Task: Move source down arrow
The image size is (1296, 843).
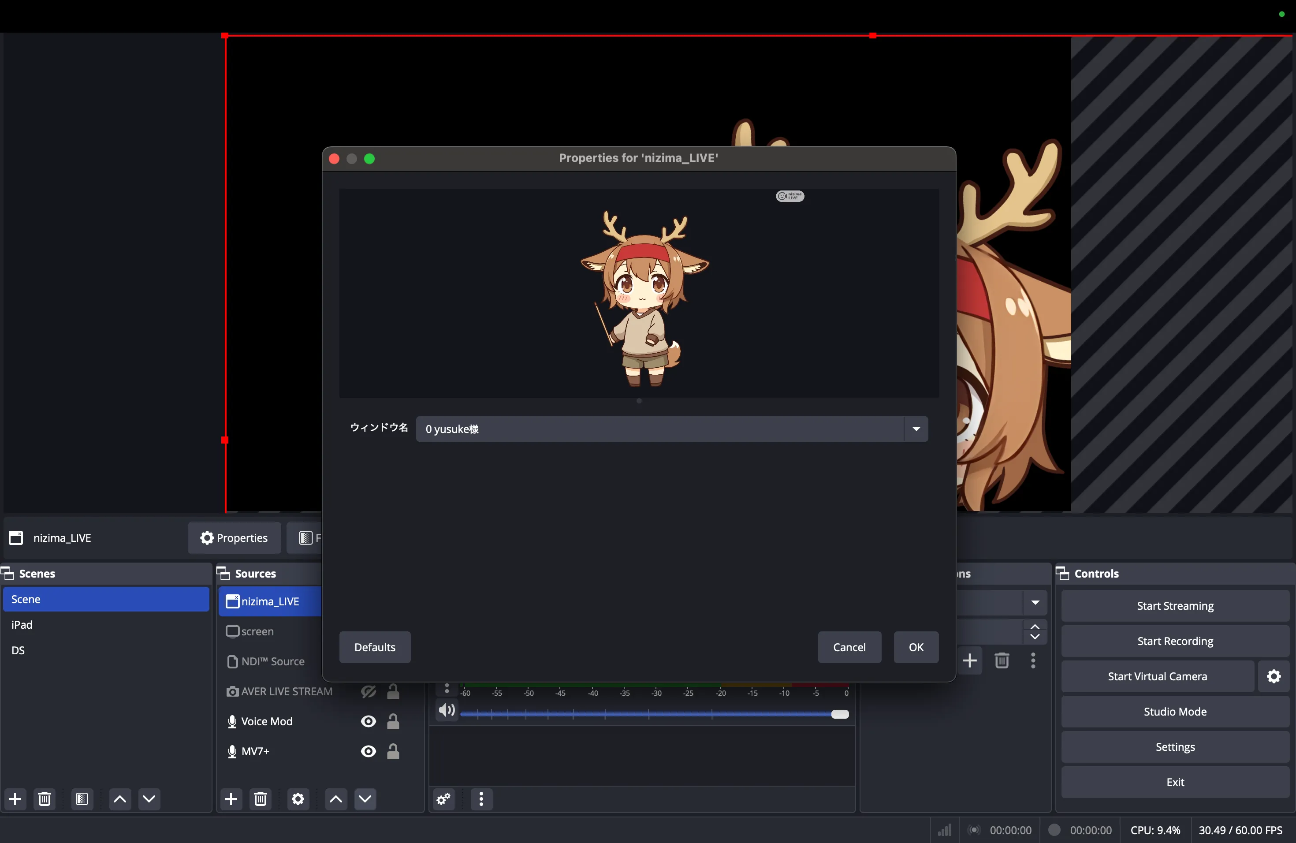Action: pos(365,799)
